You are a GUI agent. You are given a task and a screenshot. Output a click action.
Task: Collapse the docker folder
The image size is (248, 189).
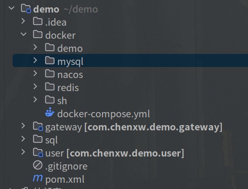pos(24,34)
